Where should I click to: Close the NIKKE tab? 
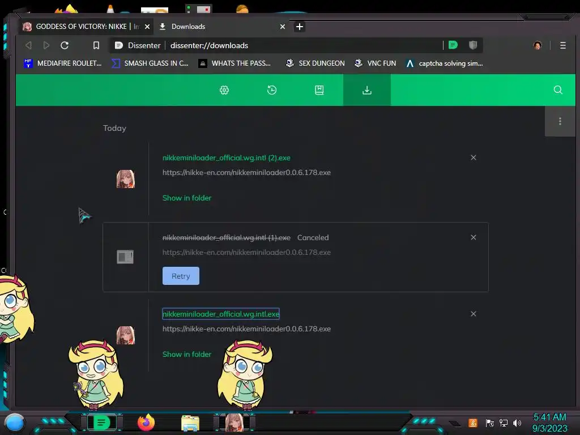147,27
